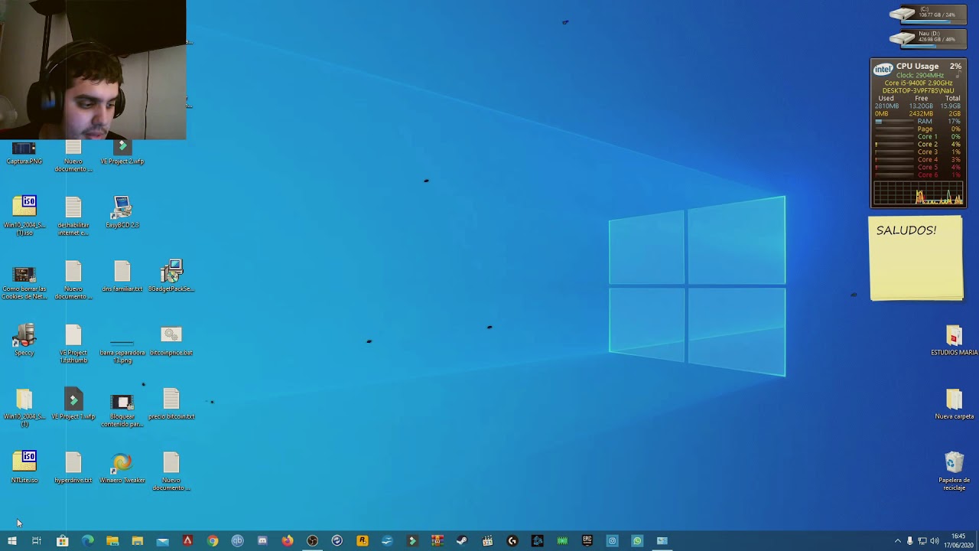This screenshot has height=551, width=979.
Task: Open Logitech G HUB on the taskbar
Action: [x=512, y=541]
